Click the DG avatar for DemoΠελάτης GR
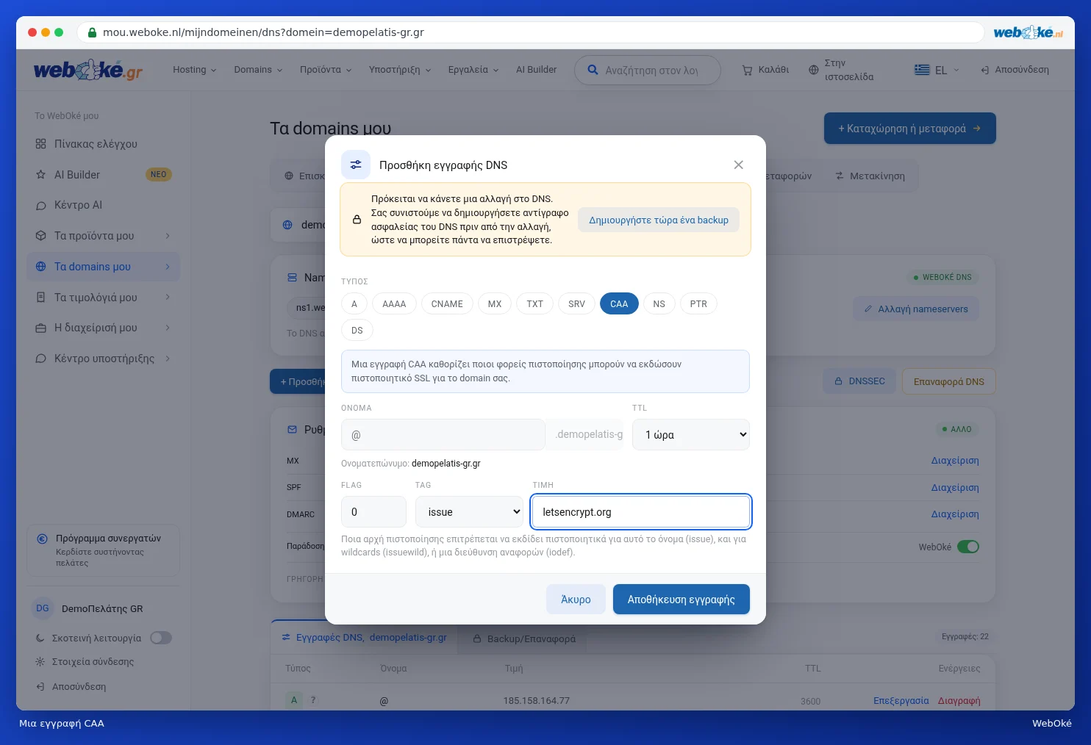 (43, 608)
